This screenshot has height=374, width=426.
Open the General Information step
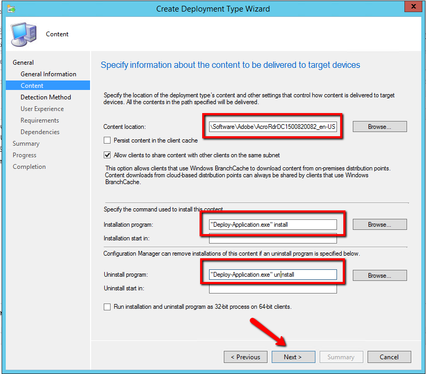[48, 74]
